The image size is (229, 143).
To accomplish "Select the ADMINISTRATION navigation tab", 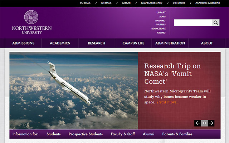I will tap(170, 43).
